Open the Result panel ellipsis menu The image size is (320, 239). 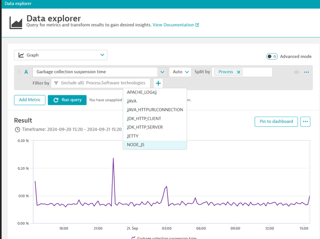pos(305,121)
